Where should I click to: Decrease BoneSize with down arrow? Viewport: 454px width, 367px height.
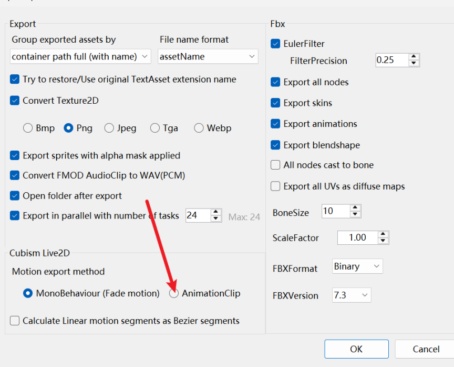[x=355, y=214]
